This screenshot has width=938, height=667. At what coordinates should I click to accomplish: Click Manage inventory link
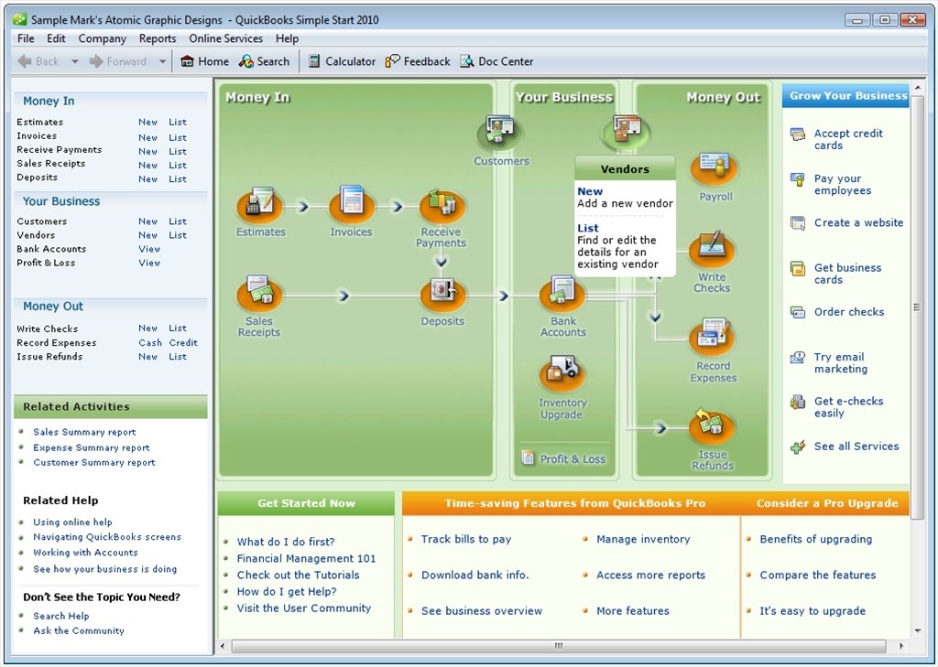pyautogui.click(x=643, y=539)
